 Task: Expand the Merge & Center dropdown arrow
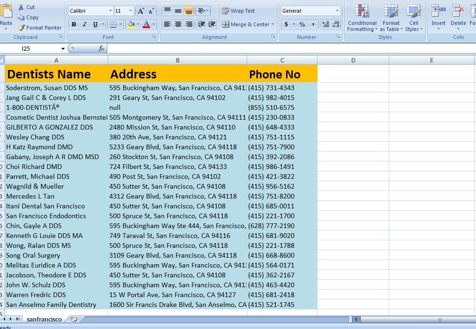point(272,24)
